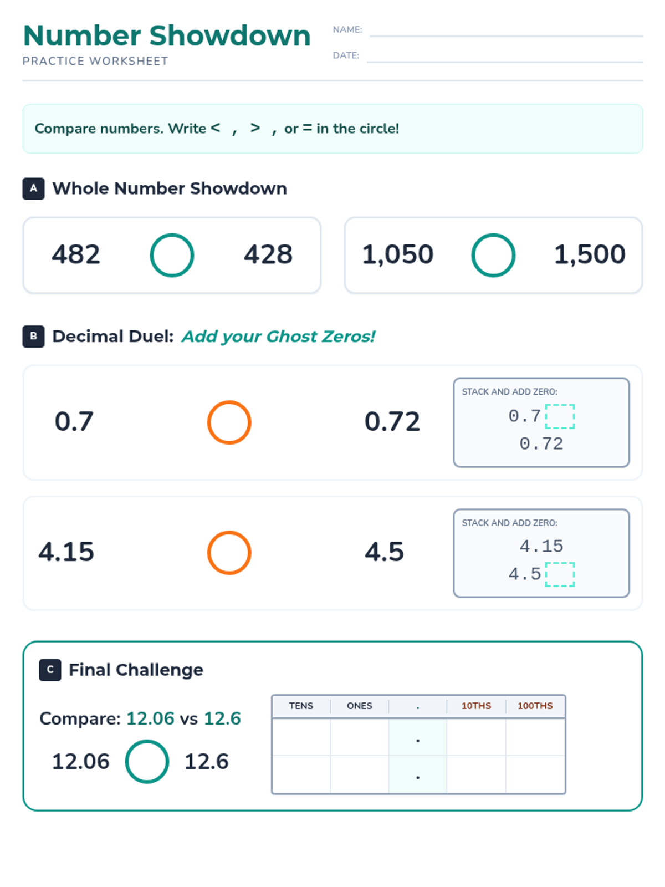
Task: Click the Number Showdown title
Action: [167, 36]
